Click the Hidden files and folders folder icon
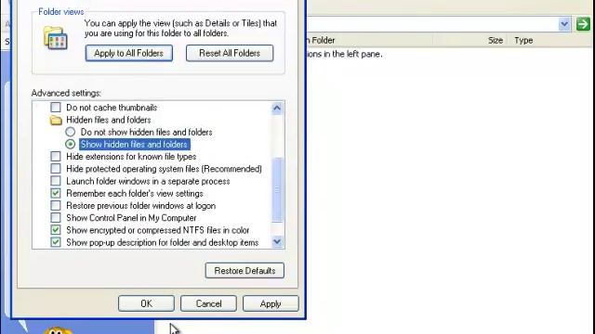This screenshot has width=595, height=334. (x=56, y=120)
